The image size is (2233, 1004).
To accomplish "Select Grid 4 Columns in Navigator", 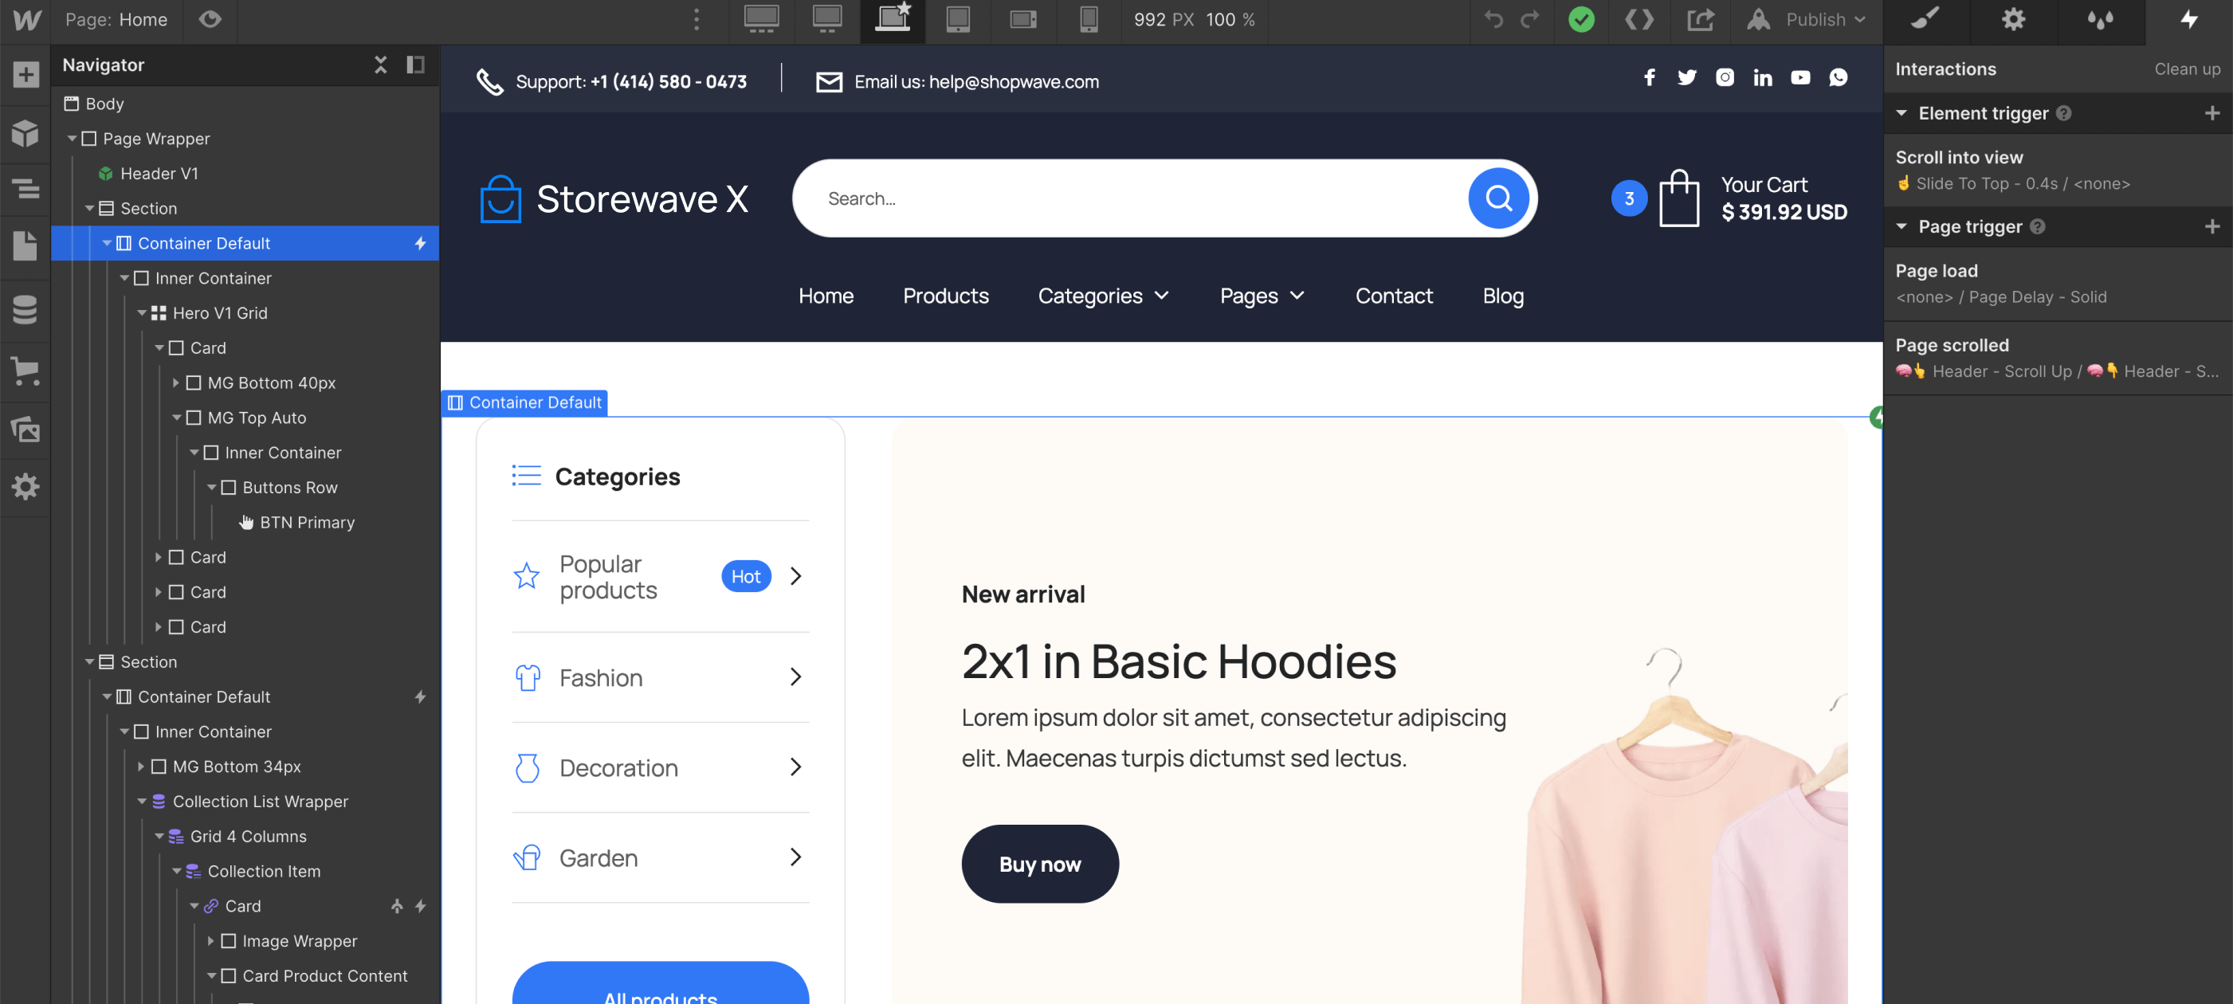I will pos(248,836).
